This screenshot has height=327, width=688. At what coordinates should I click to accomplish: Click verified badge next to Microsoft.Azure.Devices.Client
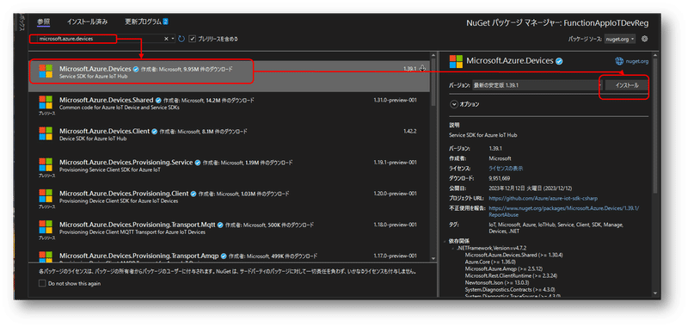pos(154,132)
